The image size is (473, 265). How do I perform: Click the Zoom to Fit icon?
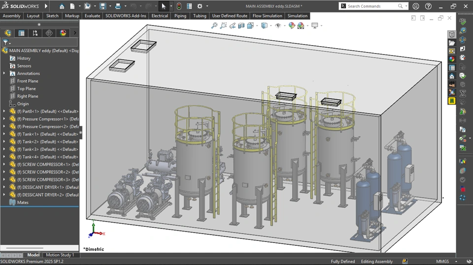214,26
